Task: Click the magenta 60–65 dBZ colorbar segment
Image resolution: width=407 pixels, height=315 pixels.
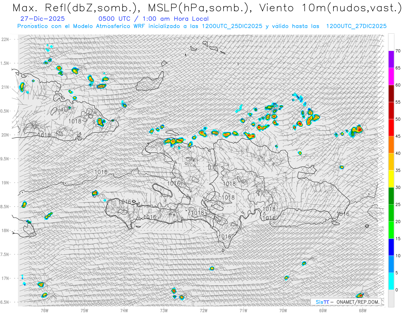Action: point(391,76)
